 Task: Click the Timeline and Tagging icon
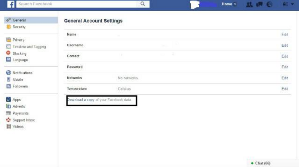point(8,47)
